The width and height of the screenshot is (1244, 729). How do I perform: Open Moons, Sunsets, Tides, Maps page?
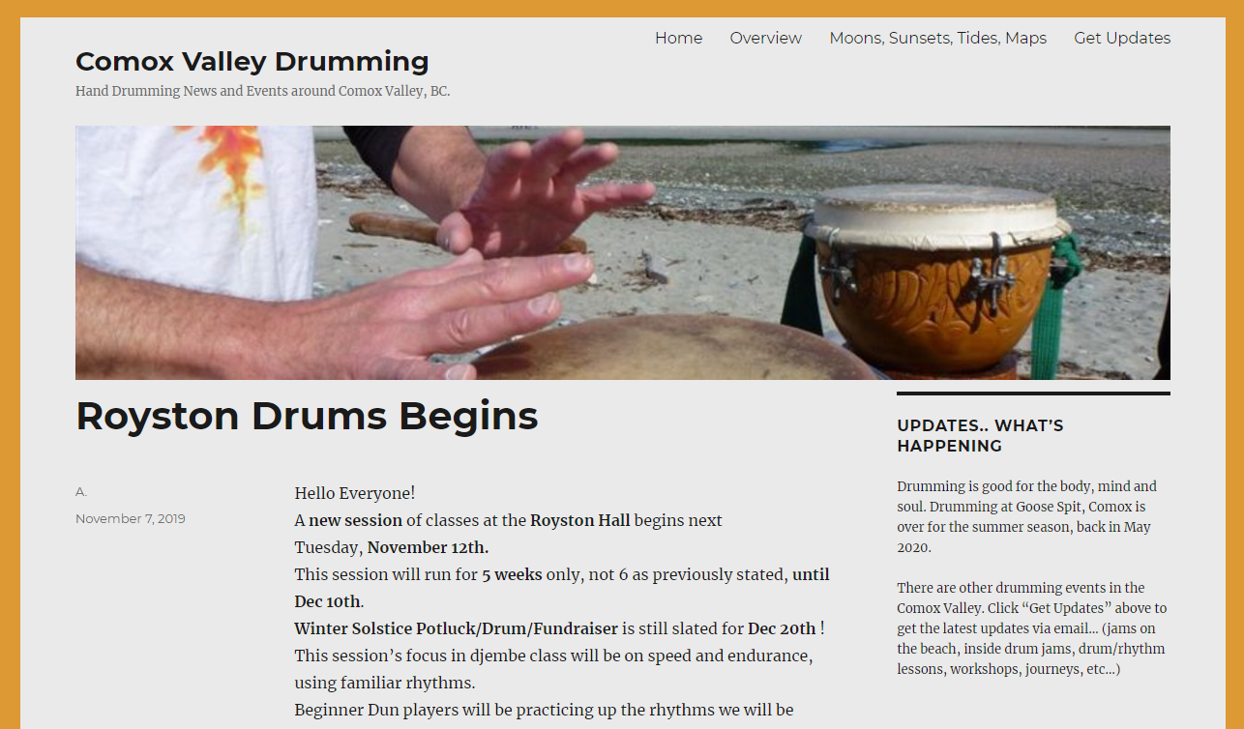pos(937,39)
